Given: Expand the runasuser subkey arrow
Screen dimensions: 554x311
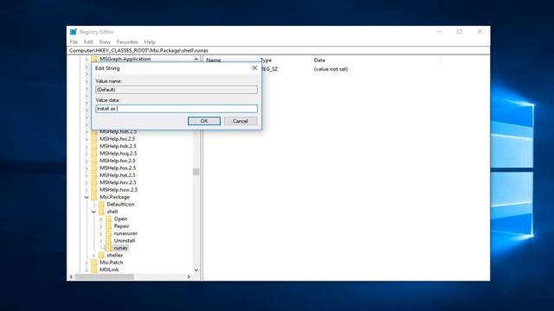Looking at the screenshot, I should coord(101,233).
